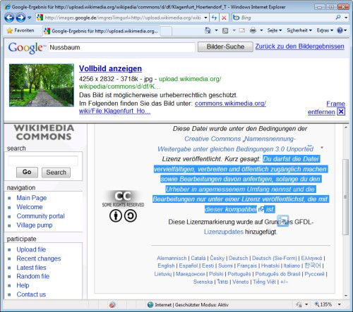Open the Seite menu
Image resolution: width=353 pixels, height=312 pixels.
(x=275, y=30)
